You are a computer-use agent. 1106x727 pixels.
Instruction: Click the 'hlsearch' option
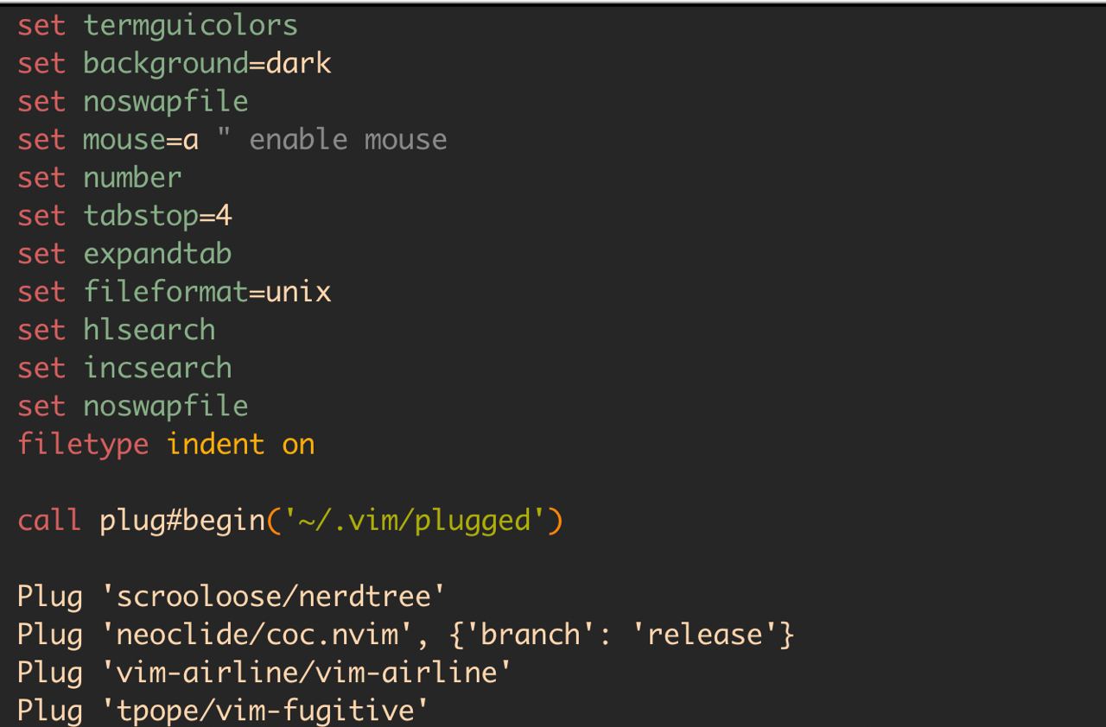[149, 330]
